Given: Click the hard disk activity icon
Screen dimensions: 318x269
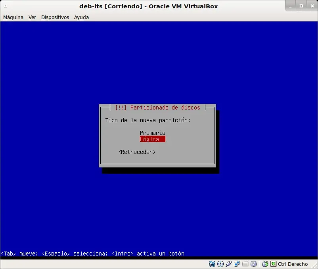Looking at the screenshot, I should pyautogui.click(x=212, y=264).
